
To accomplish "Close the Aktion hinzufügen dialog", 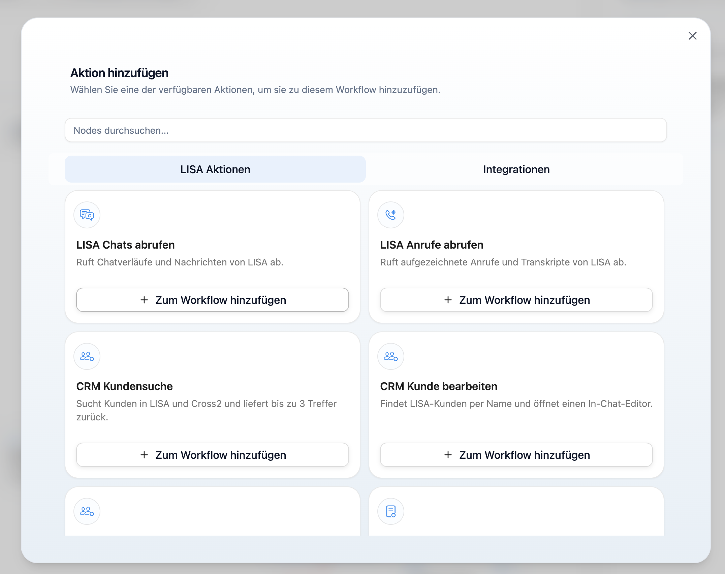I will coord(692,36).
